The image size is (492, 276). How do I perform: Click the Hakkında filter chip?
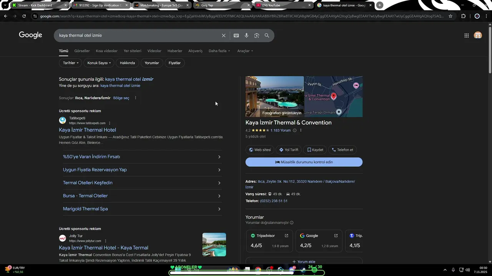(x=127, y=63)
